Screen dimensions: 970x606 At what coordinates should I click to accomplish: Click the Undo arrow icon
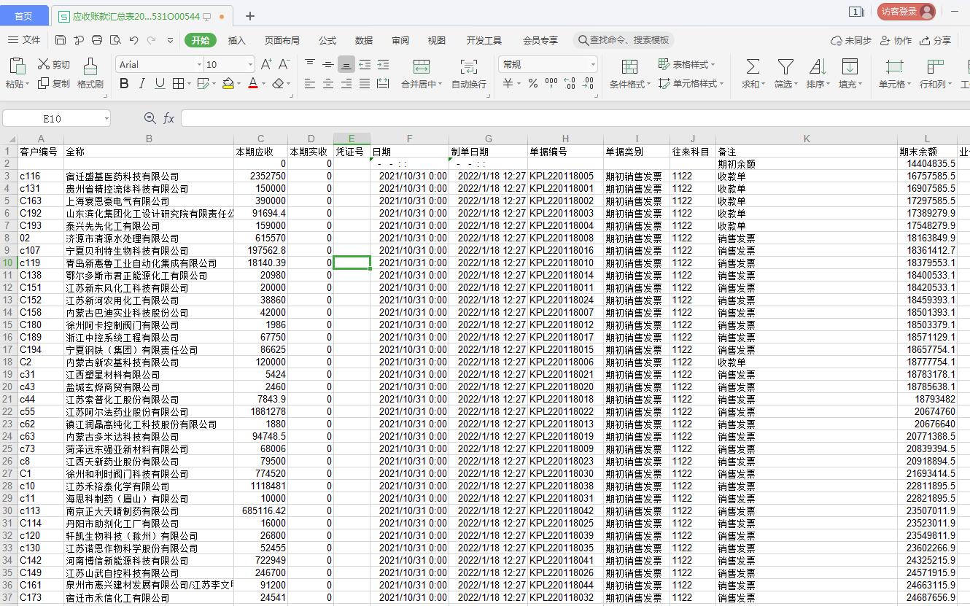point(133,40)
